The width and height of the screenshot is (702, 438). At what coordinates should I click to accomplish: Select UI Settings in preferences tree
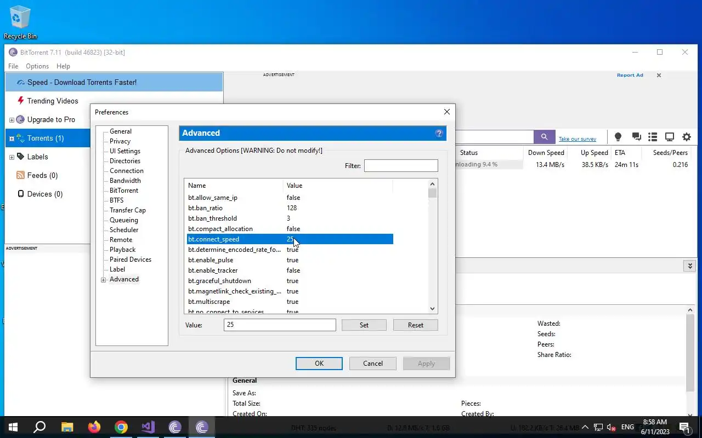point(125,151)
